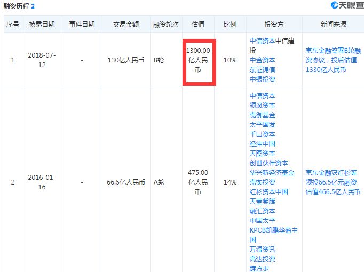Select the 10% ratio cell

[230, 60]
